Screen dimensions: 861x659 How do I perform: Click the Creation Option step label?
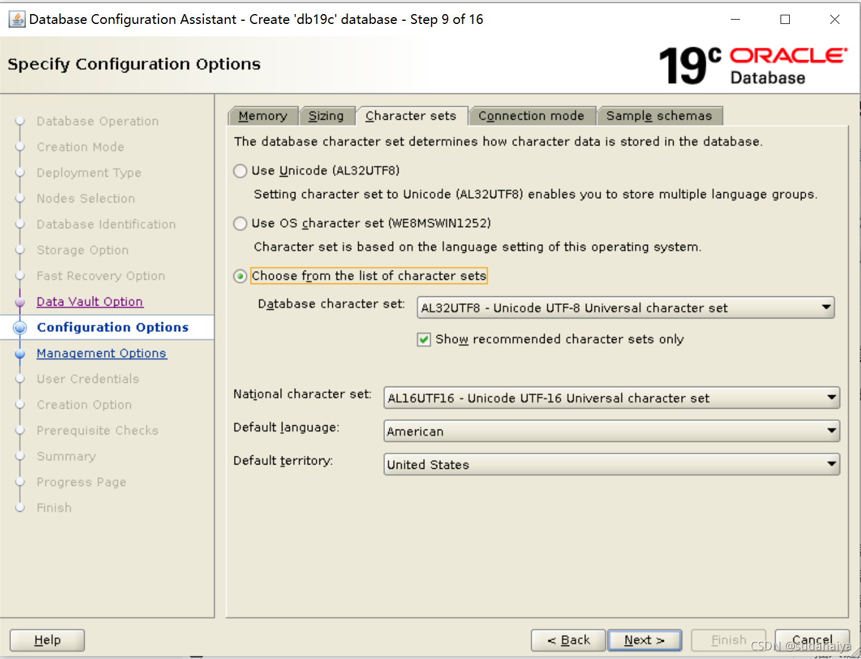pyautogui.click(x=84, y=404)
